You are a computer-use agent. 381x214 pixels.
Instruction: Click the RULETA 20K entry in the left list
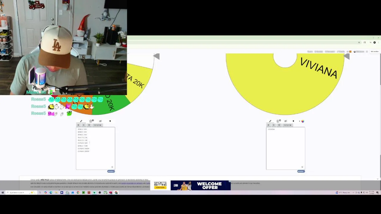[82, 138]
